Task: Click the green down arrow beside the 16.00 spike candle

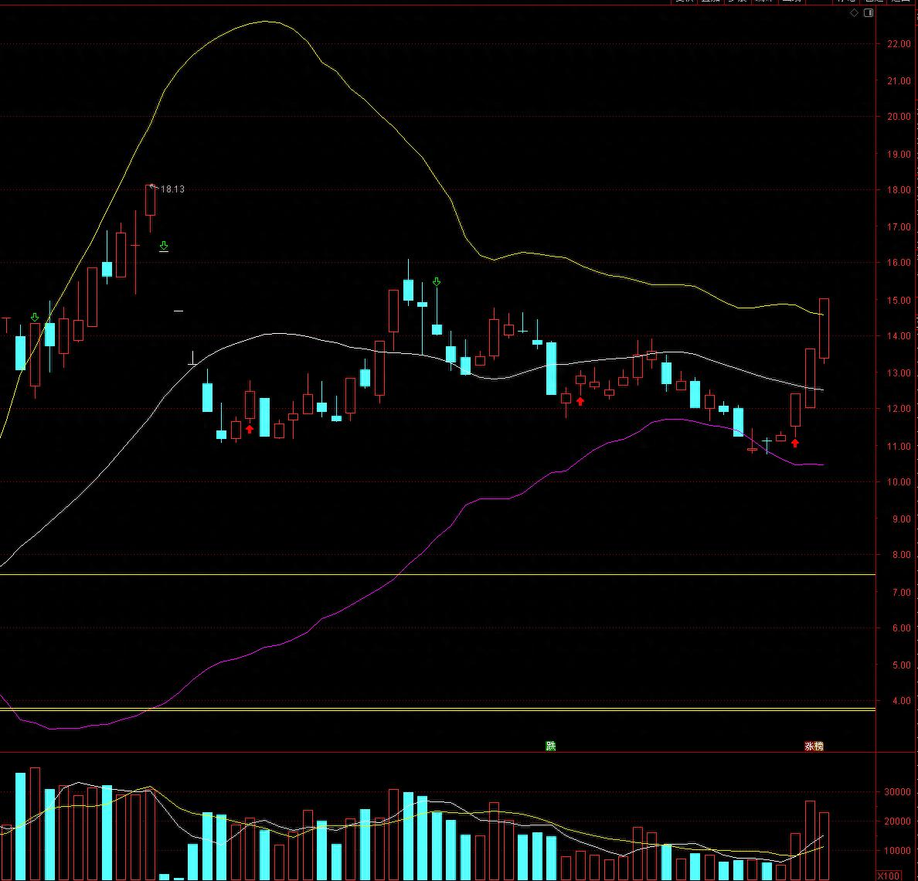Action: click(437, 282)
